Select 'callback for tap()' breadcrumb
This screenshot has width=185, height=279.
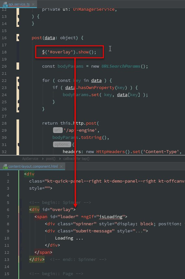coord(76,159)
